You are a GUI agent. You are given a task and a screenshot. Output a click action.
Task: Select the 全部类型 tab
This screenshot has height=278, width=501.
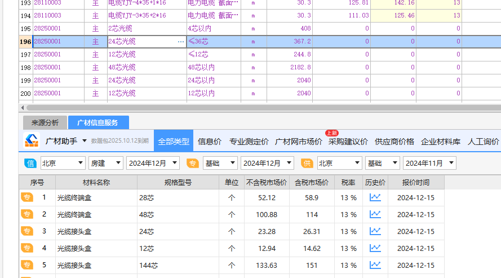click(x=174, y=141)
